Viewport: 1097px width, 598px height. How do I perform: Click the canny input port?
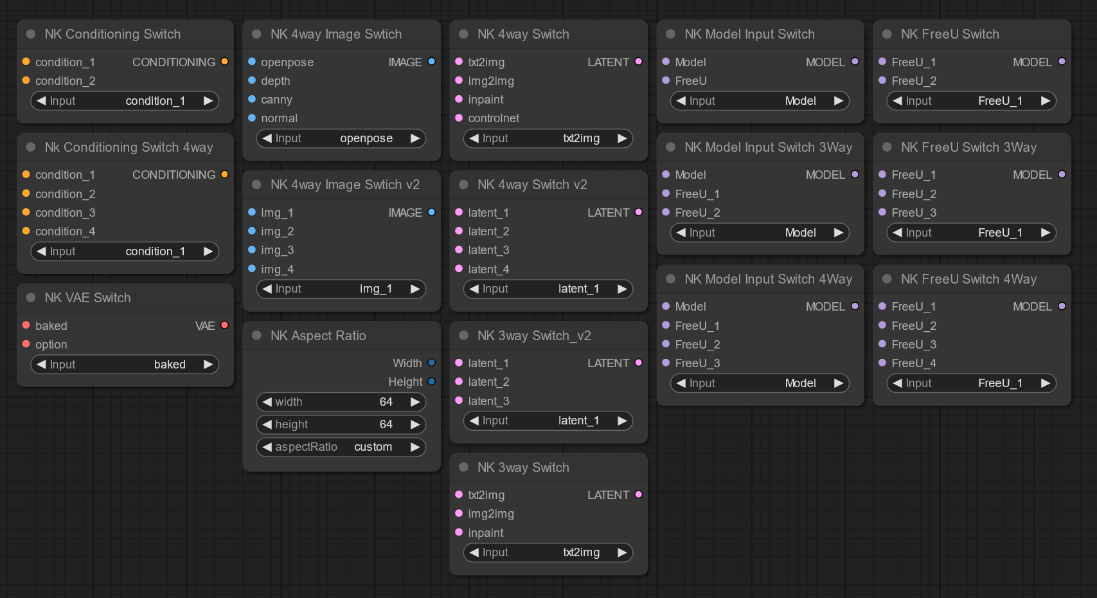pyautogui.click(x=252, y=99)
